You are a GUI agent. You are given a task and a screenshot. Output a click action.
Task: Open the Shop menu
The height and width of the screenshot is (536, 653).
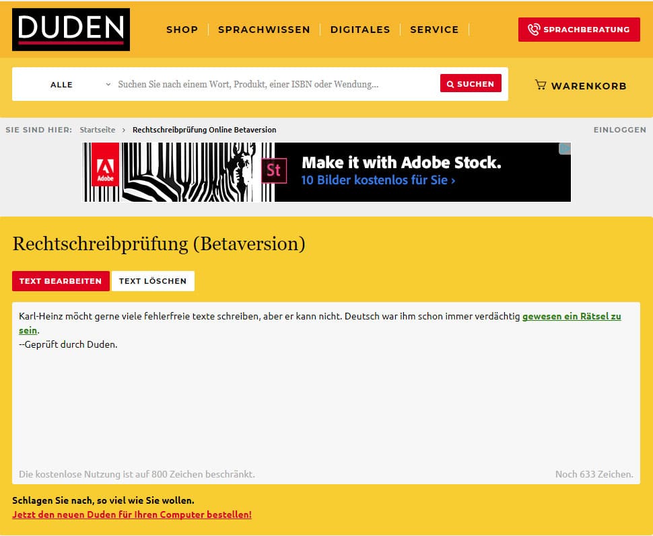click(182, 30)
